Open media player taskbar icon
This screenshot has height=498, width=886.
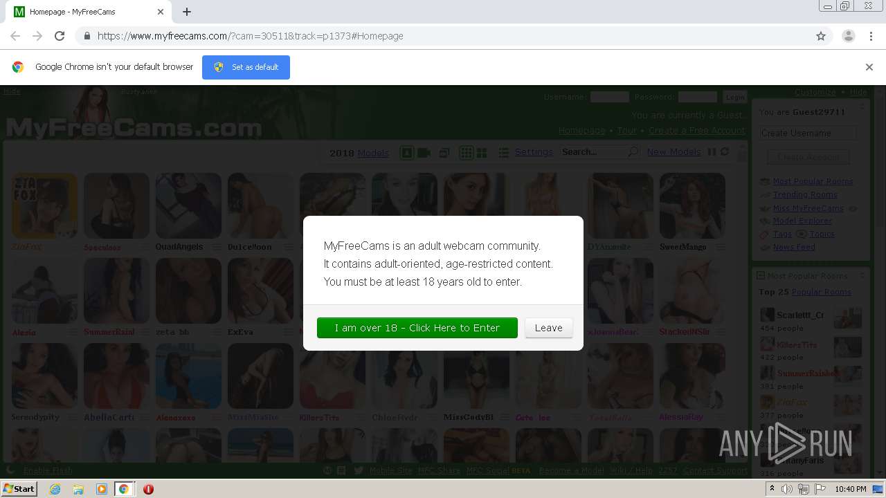pos(101,489)
